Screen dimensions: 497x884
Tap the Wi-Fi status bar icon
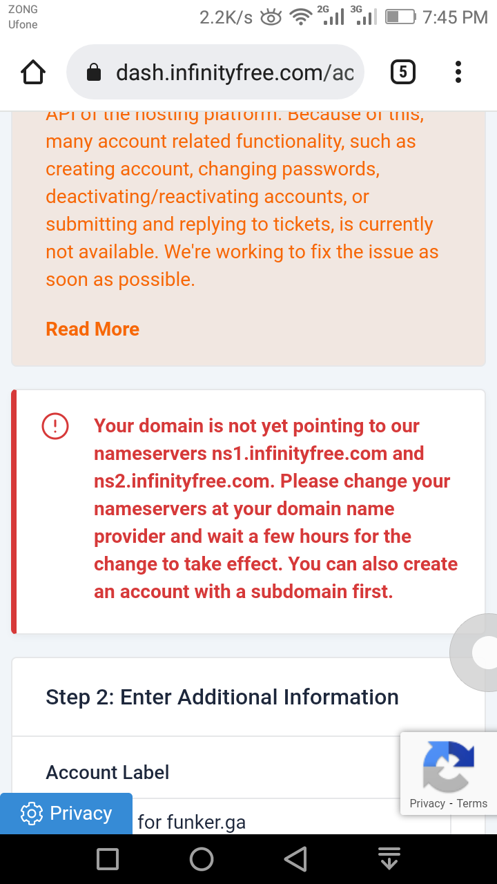[x=301, y=17]
